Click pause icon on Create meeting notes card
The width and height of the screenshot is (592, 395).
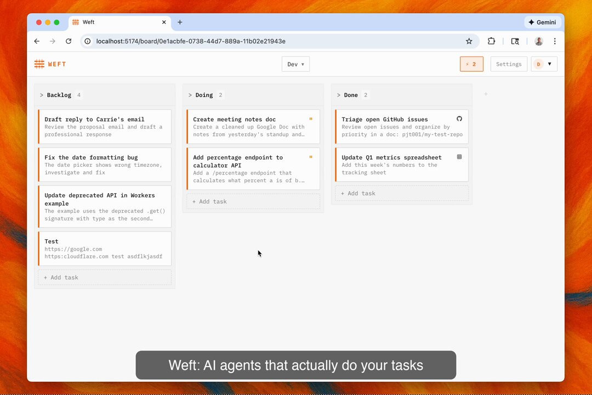coord(311,119)
